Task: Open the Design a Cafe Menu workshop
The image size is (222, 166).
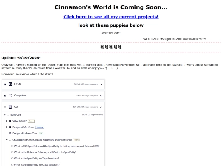Action: pos(23,127)
